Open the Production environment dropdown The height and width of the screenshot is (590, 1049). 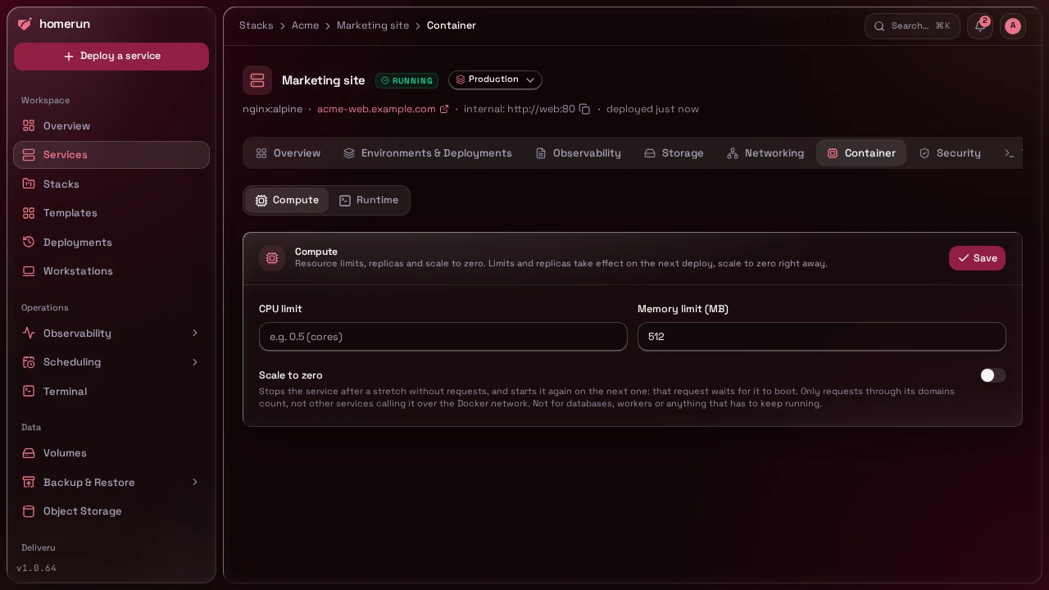pos(495,79)
